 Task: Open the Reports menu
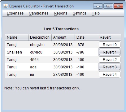[x=61, y=13]
